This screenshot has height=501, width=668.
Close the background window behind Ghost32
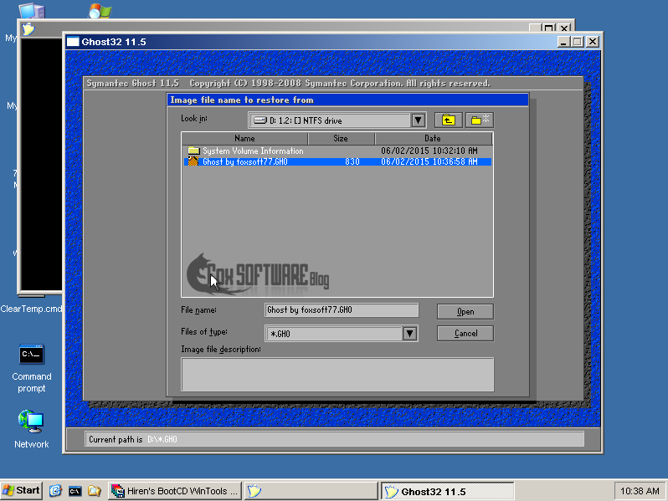pyautogui.click(x=564, y=28)
